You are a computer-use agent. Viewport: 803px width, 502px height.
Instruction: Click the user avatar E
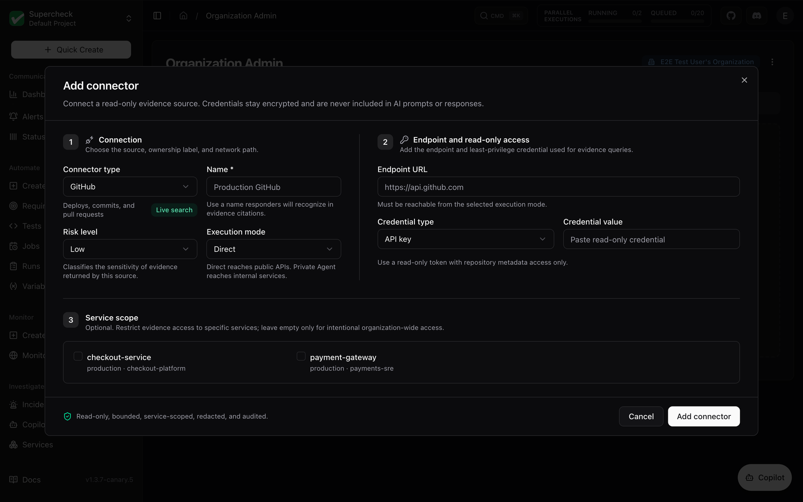point(785,16)
